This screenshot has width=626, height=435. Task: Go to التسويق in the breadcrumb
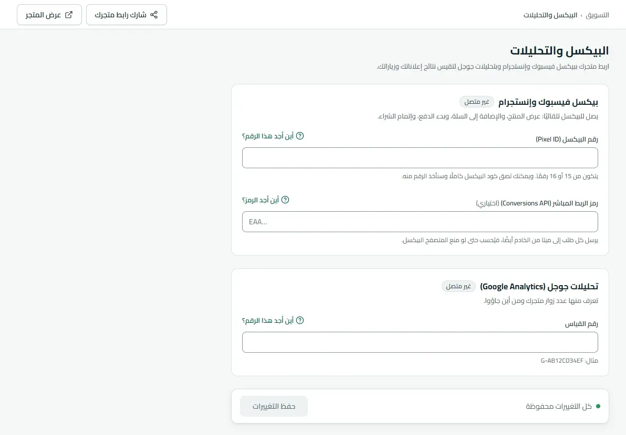[597, 15]
